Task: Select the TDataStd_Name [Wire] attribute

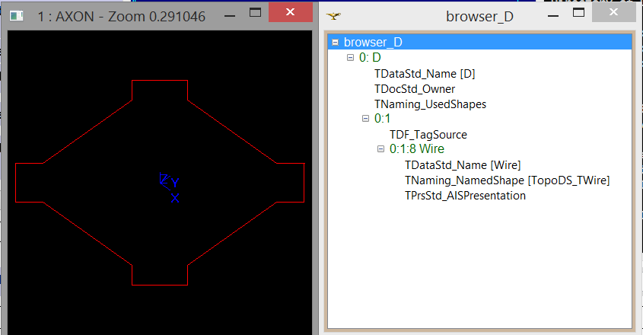Action: [x=463, y=165]
